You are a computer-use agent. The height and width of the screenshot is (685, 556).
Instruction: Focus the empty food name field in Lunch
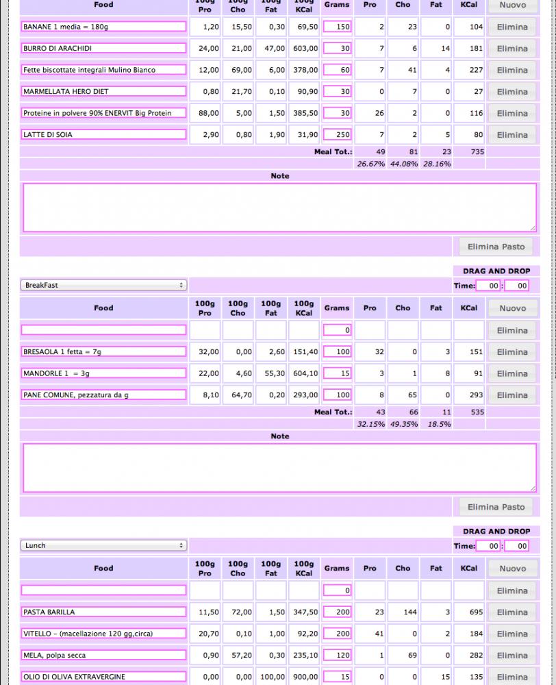104,590
